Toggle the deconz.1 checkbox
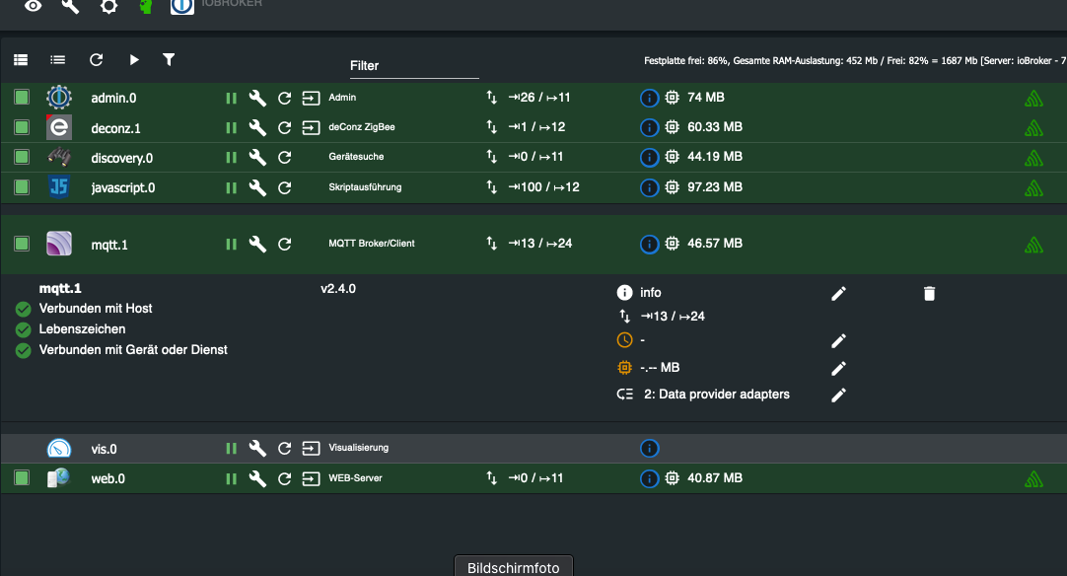 [x=22, y=127]
